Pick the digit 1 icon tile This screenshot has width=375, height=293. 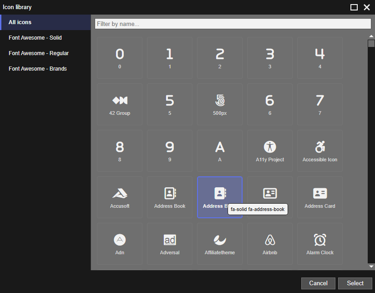(x=170, y=58)
